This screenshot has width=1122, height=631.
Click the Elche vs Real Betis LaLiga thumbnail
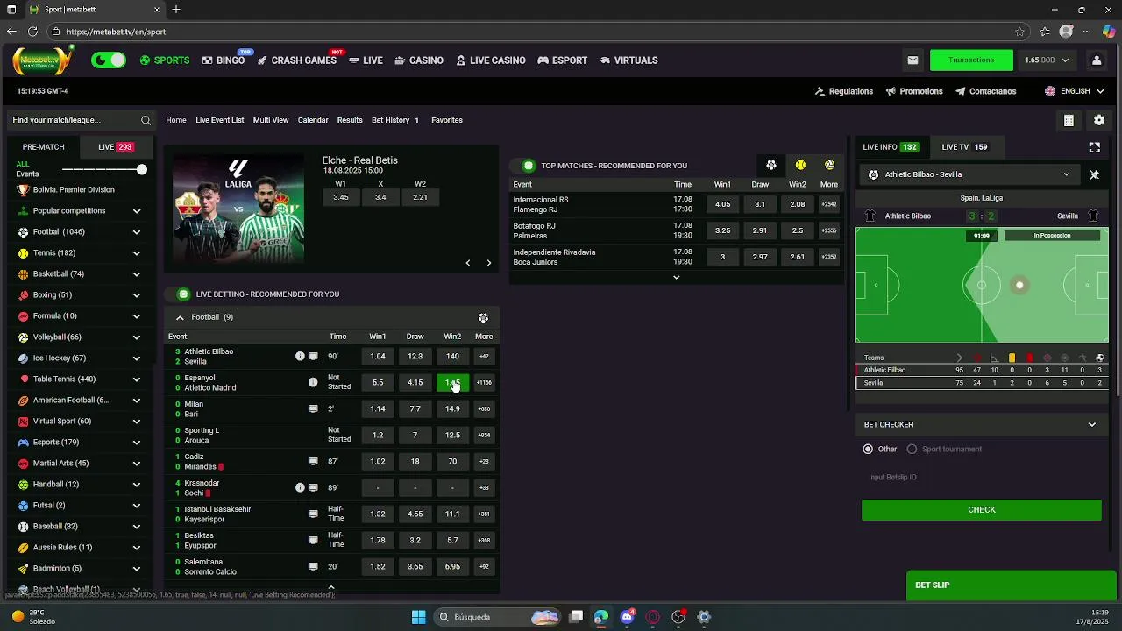pos(238,210)
